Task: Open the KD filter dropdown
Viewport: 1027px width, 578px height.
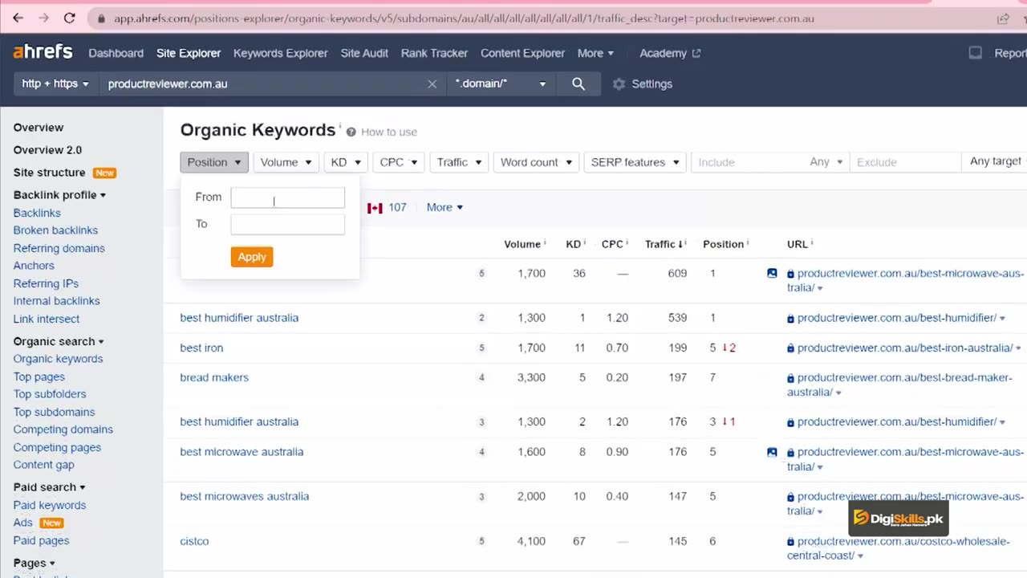Action: (x=346, y=162)
